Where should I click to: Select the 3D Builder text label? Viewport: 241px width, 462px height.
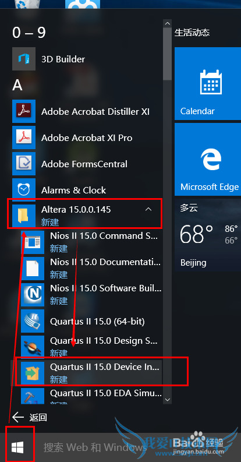(x=63, y=59)
